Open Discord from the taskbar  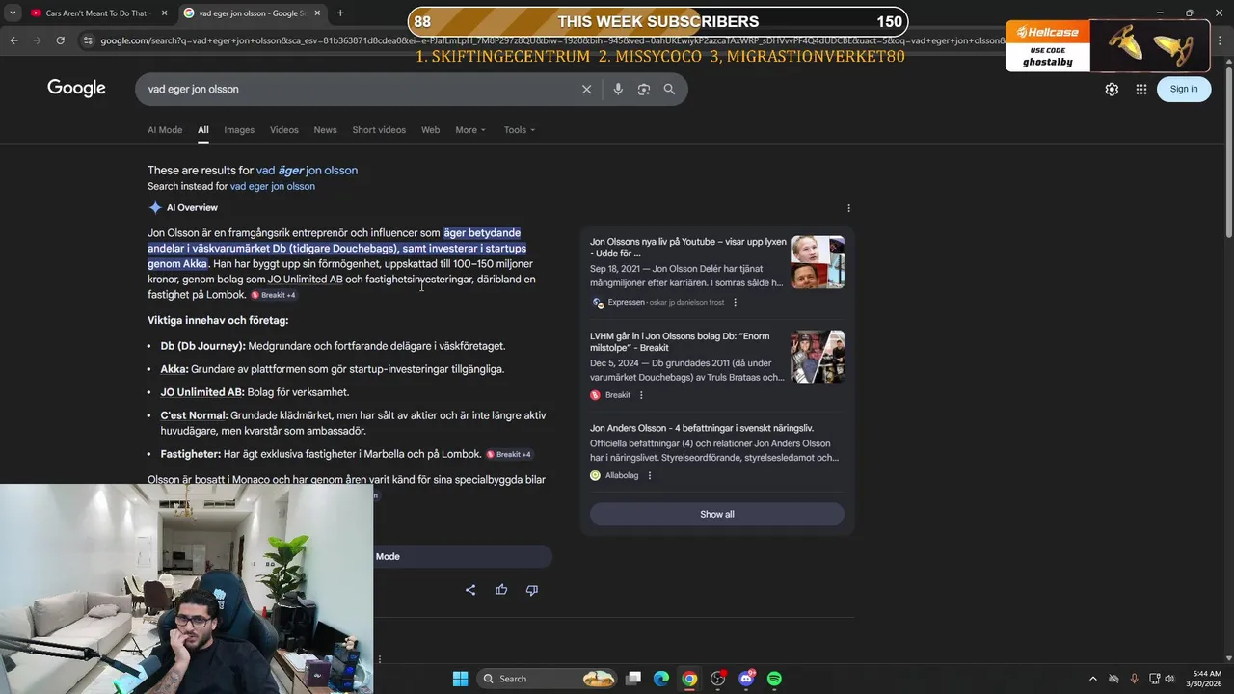pyautogui.click(x=746, y=679)
